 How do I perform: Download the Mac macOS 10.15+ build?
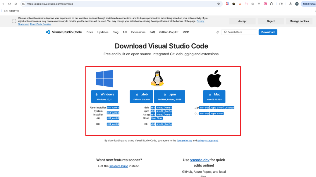point(214,97)
